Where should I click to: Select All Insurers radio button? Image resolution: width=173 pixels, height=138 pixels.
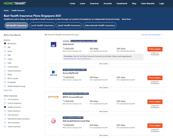click(x=5, y=44)
